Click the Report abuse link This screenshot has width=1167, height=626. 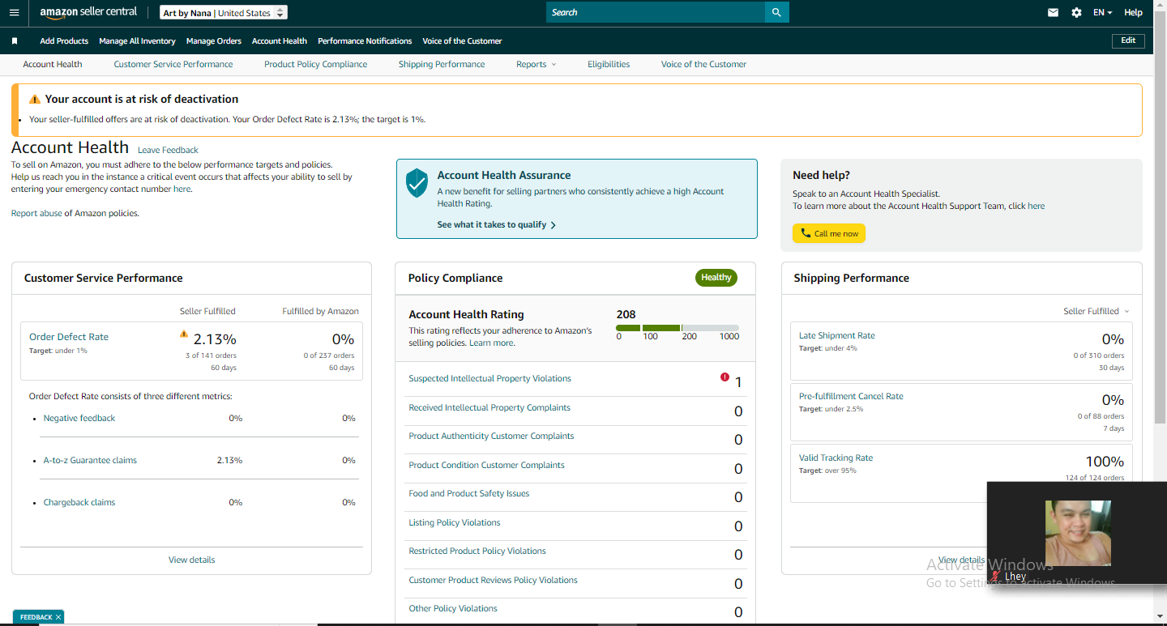36,213
